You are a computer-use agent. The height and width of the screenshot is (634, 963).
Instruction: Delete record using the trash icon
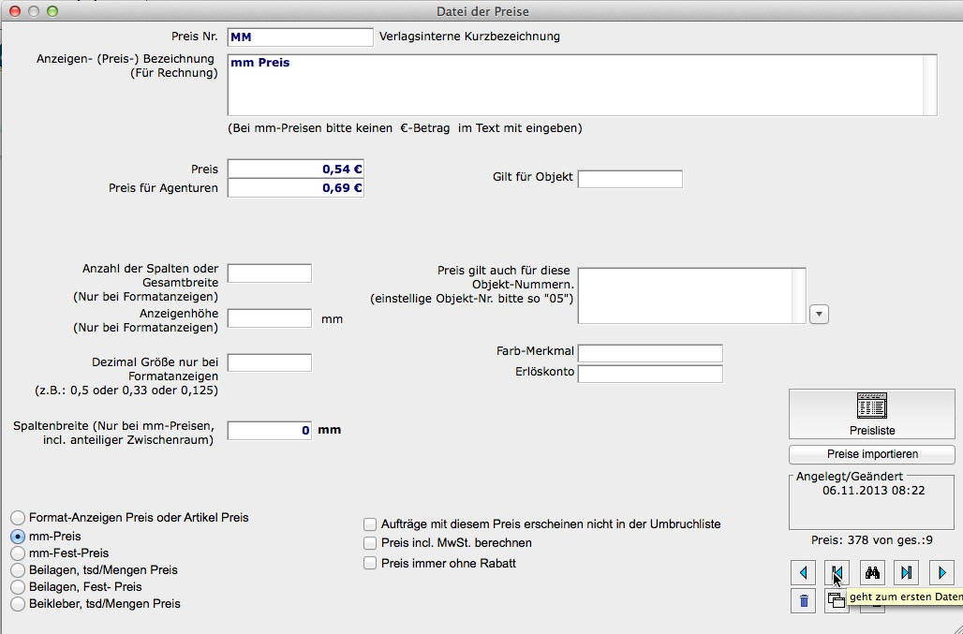tap(803, 601)
